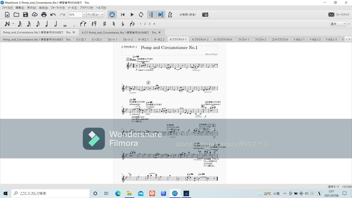
Task: Apply a flat accidental
Action: pyautogui.click(x=123, y=23)
